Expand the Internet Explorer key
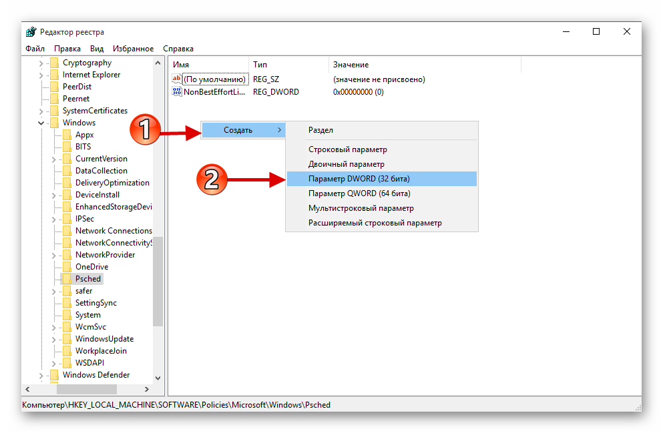This screenshot has width=663, height=433. point(41,75)
